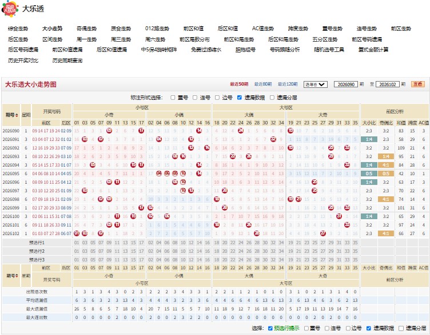Select number 07 in 预选行1
Screen dimensions: 430x335
click(x=101, y=243)
